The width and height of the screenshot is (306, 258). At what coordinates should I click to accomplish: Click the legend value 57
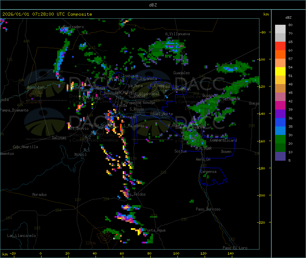tap(290, 59)
